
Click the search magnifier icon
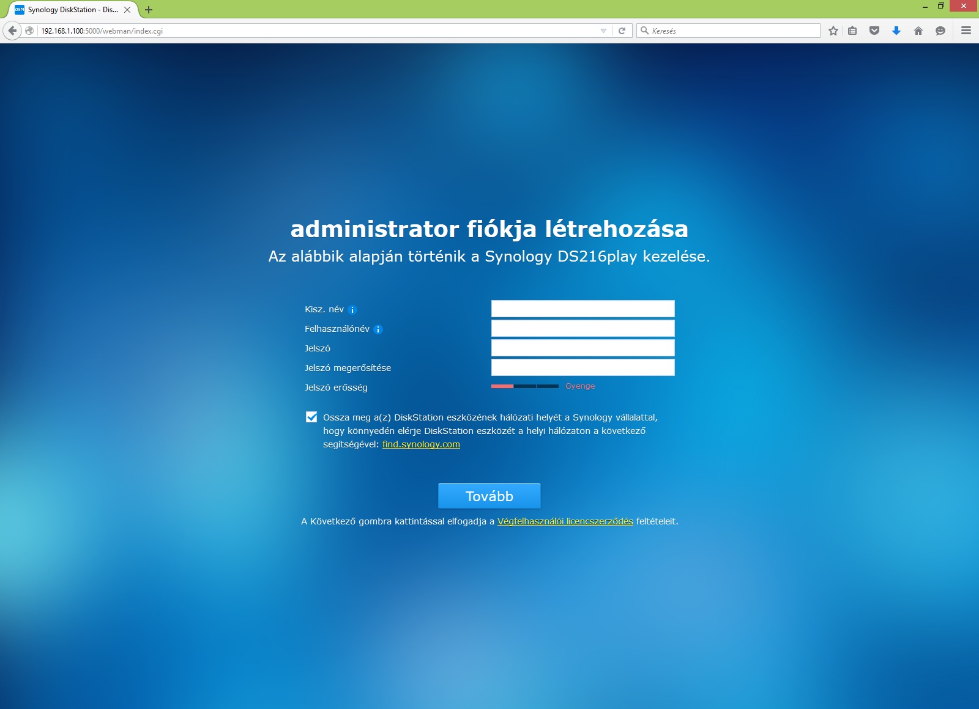(644, 31)
